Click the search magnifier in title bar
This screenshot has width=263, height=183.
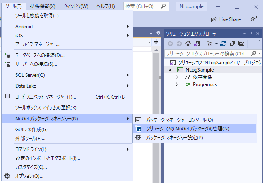pyautogui.click(x=163, y=6)
